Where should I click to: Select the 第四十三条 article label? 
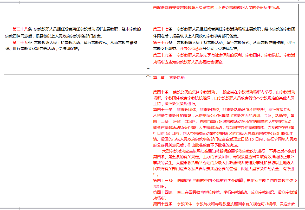pyautogui.click(x=163, y=180)
